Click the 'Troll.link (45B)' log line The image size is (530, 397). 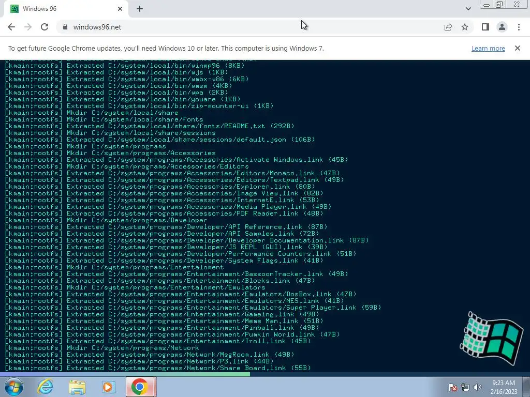[x=158, y=341]
